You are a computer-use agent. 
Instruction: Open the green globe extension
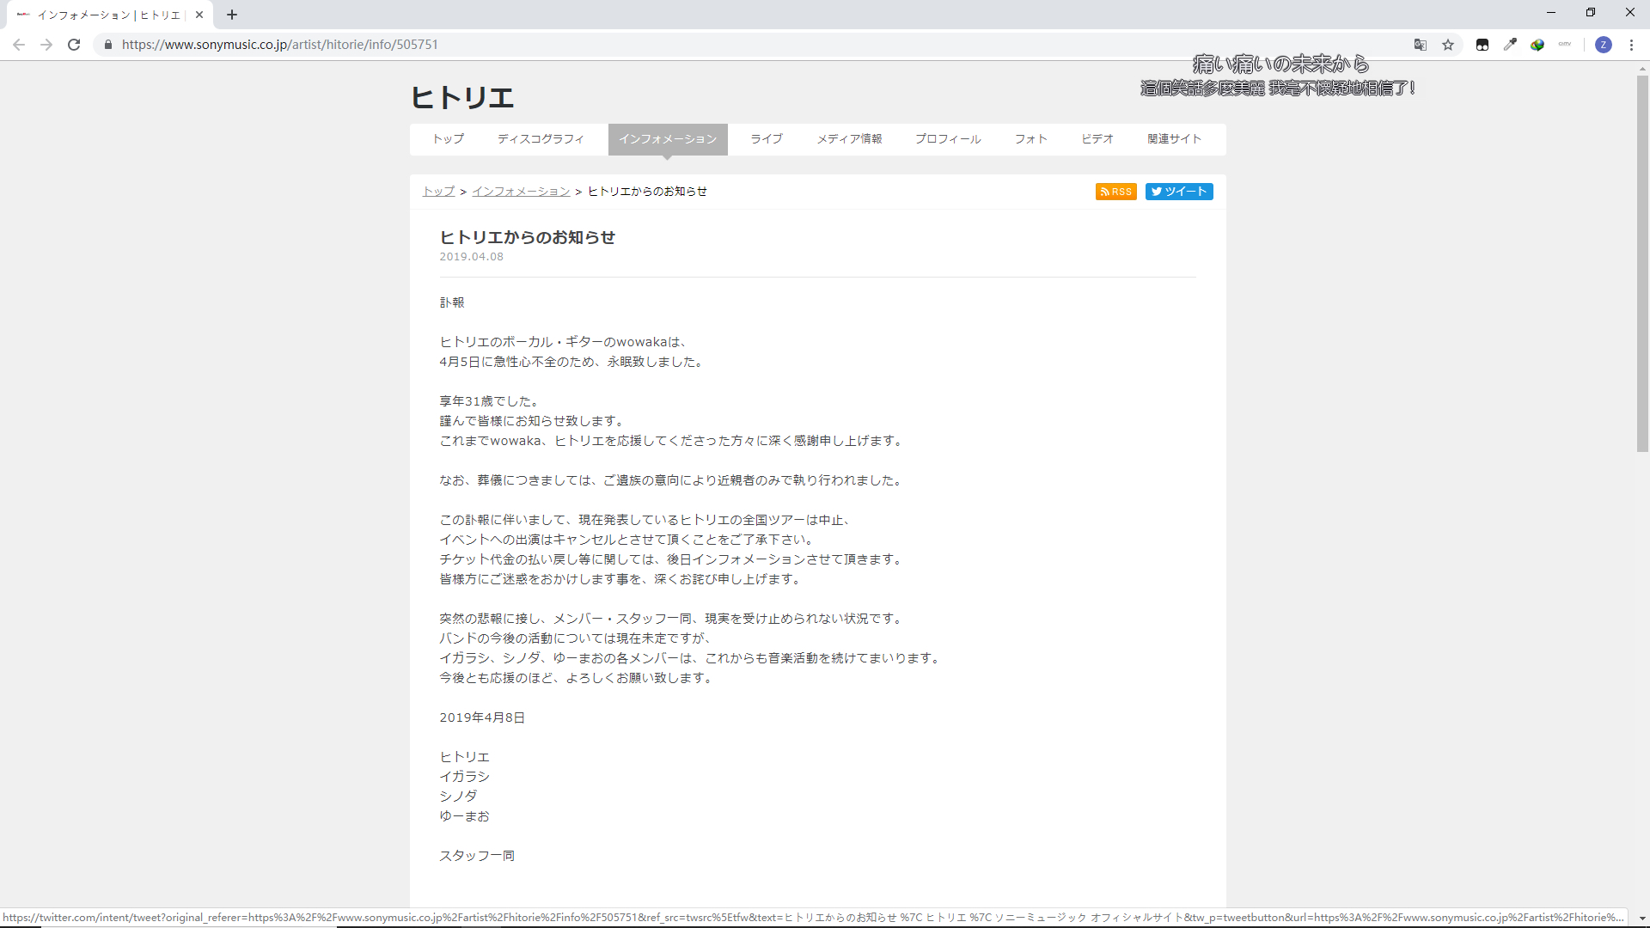click(1537, 45)
